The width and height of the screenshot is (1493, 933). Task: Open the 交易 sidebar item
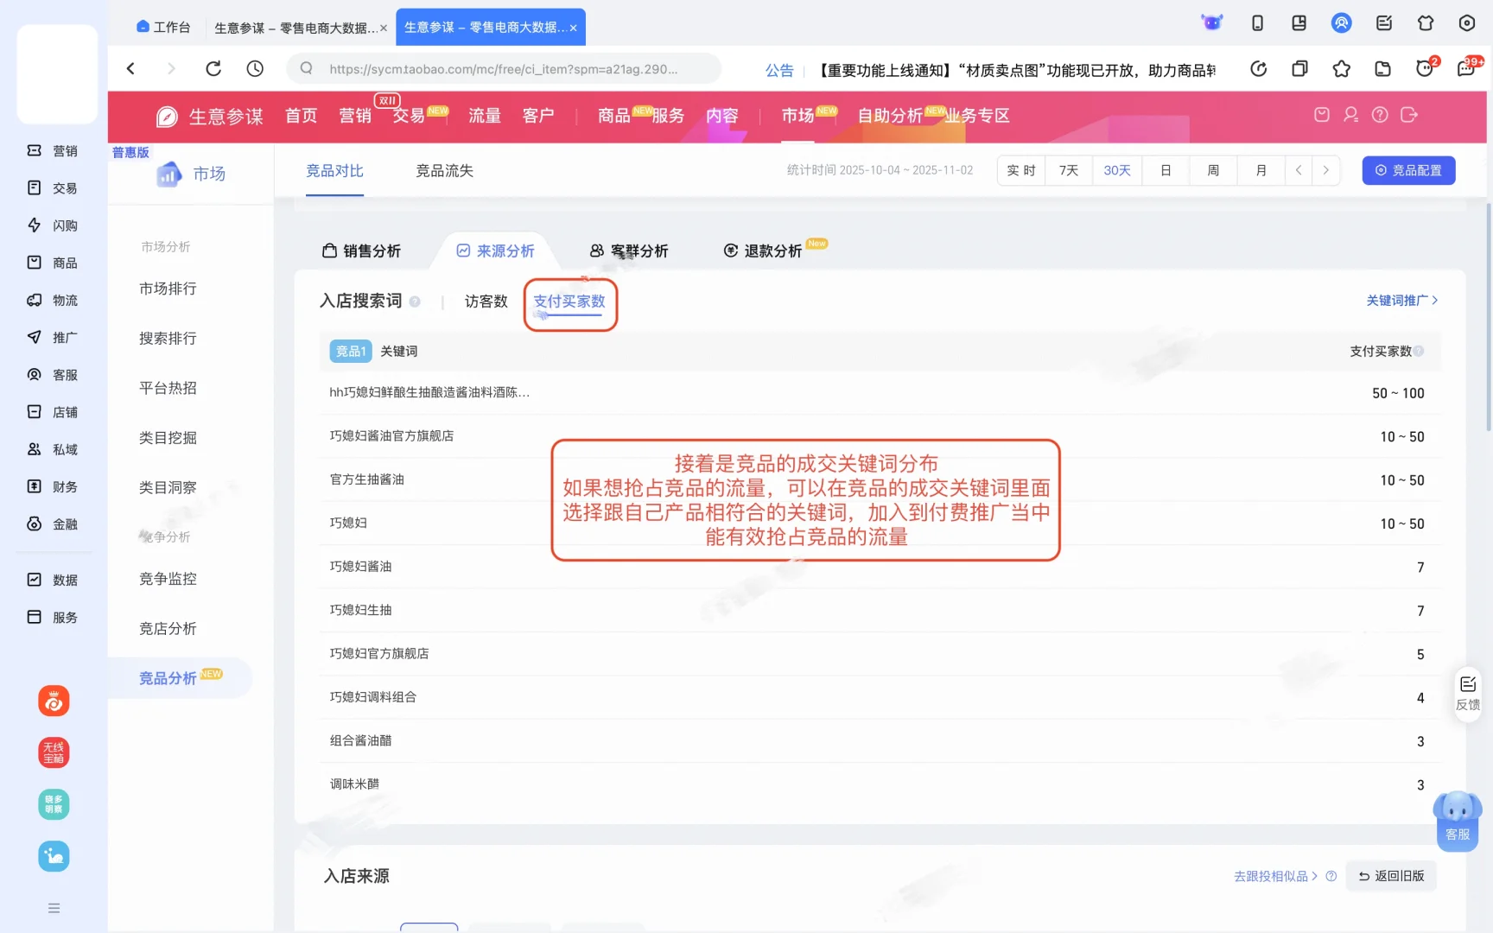coord(53,188)
